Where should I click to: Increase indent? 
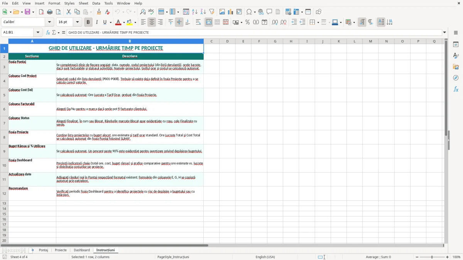click(294, 22)
